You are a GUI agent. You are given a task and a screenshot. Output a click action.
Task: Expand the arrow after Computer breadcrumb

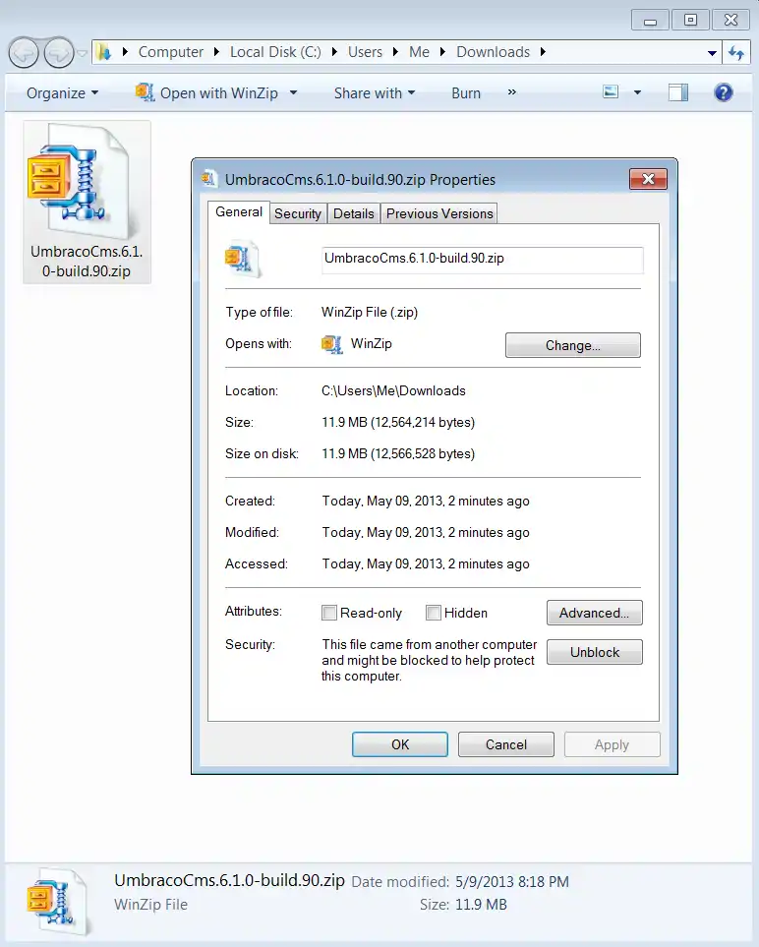pyautogui.click(x=216, y=52)
